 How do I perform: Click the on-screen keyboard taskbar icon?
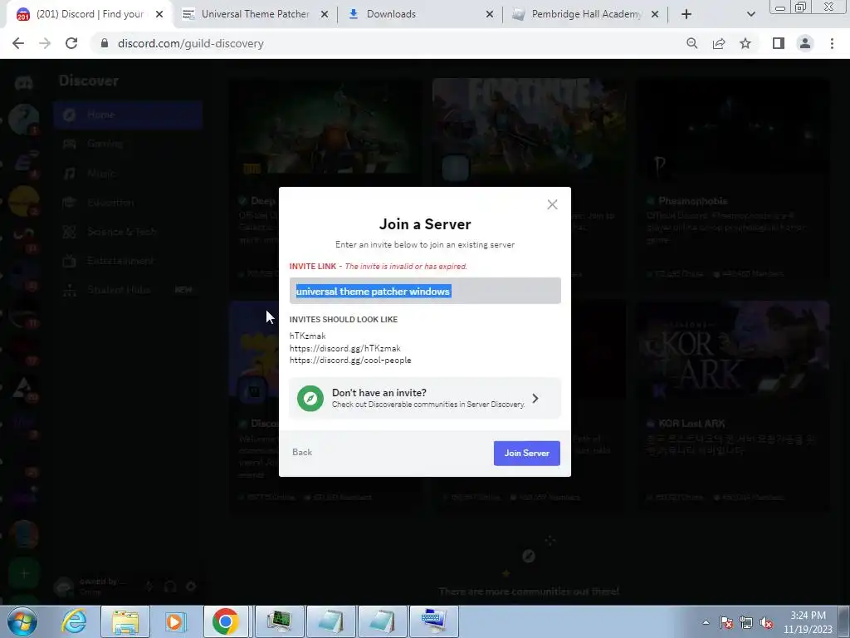(x=433, y=621)
